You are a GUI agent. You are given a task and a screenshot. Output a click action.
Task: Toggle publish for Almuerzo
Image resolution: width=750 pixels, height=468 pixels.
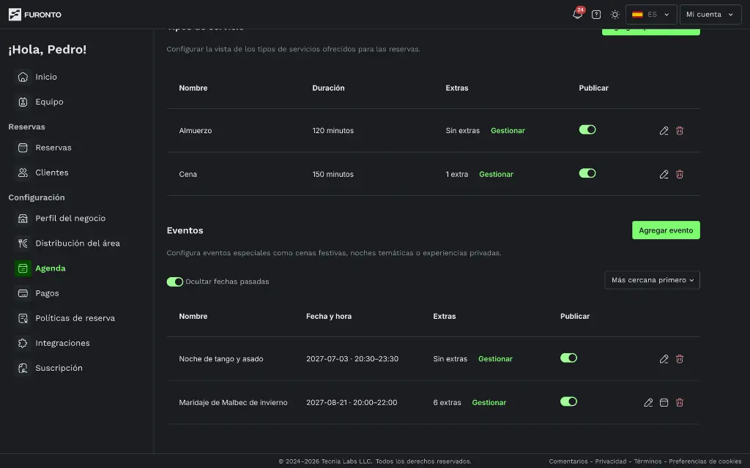587,129
